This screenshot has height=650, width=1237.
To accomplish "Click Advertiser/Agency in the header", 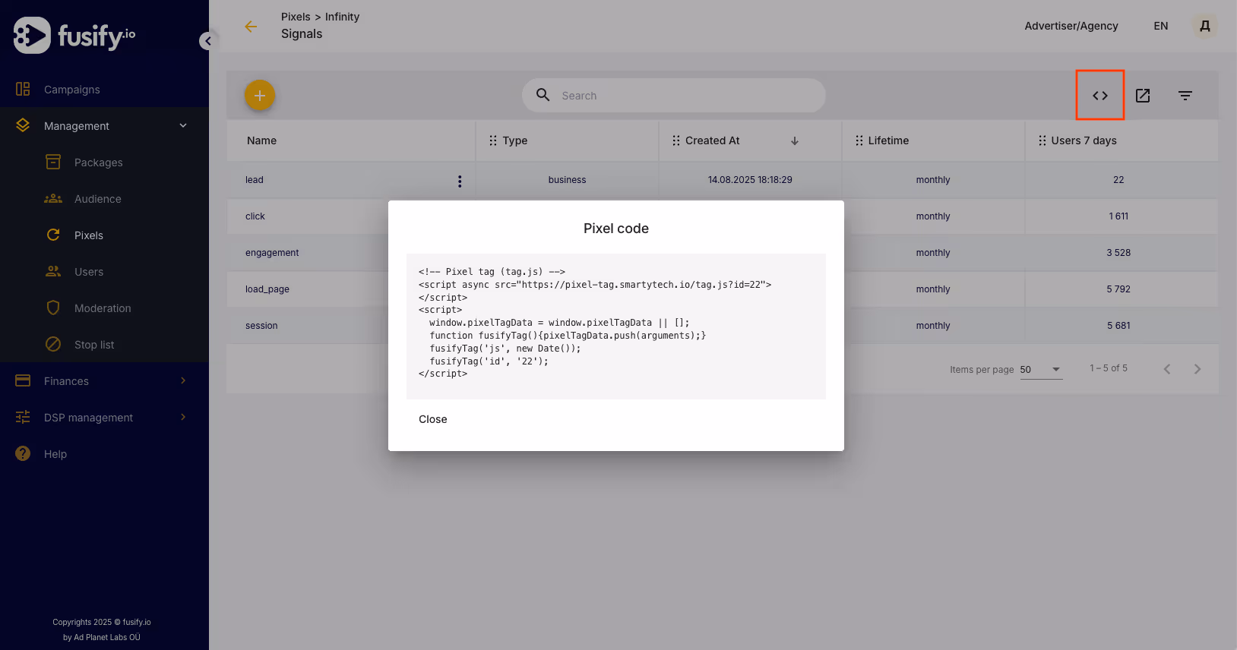I will 1071,26.
